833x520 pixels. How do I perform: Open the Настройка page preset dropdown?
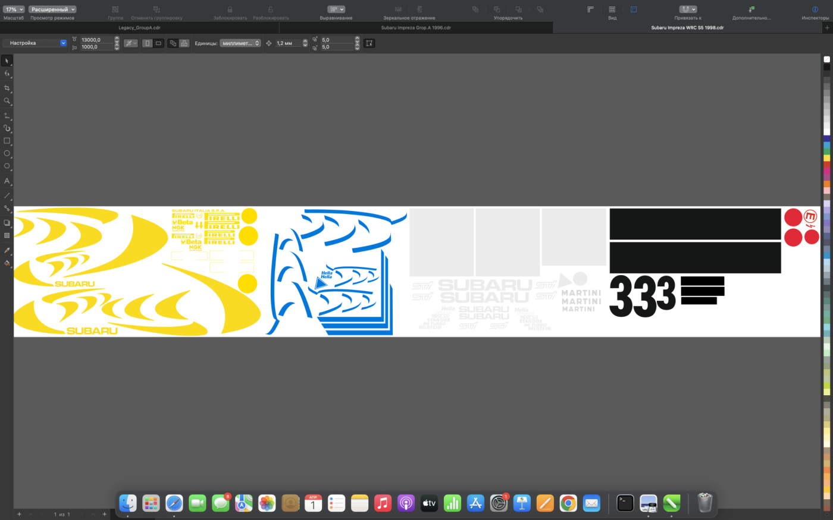pos(35,43)
